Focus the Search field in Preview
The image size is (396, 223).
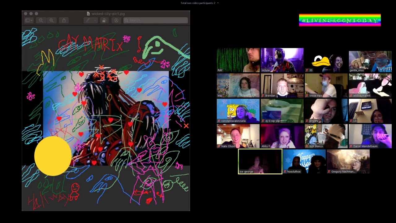156,20
